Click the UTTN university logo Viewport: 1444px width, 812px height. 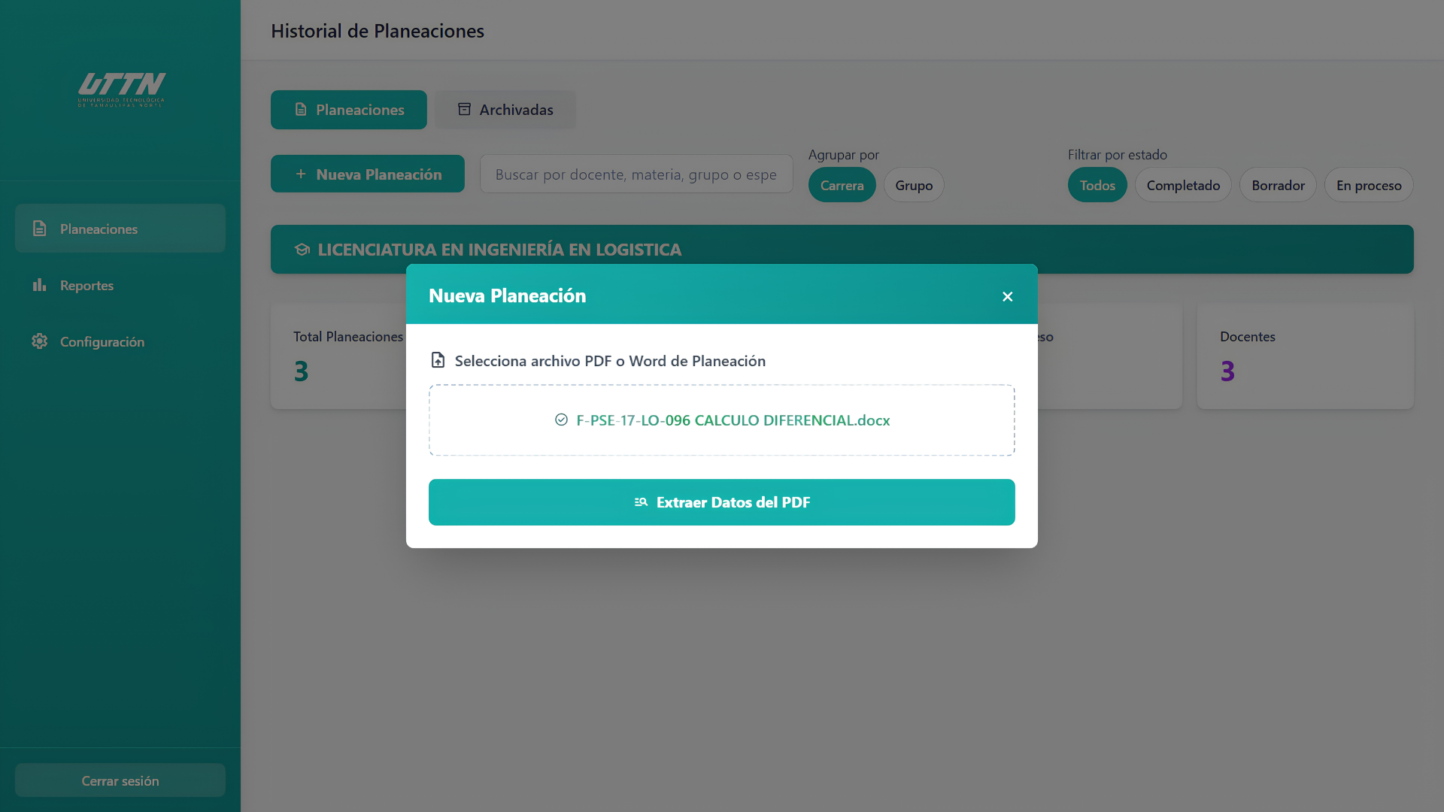(122, 89)
